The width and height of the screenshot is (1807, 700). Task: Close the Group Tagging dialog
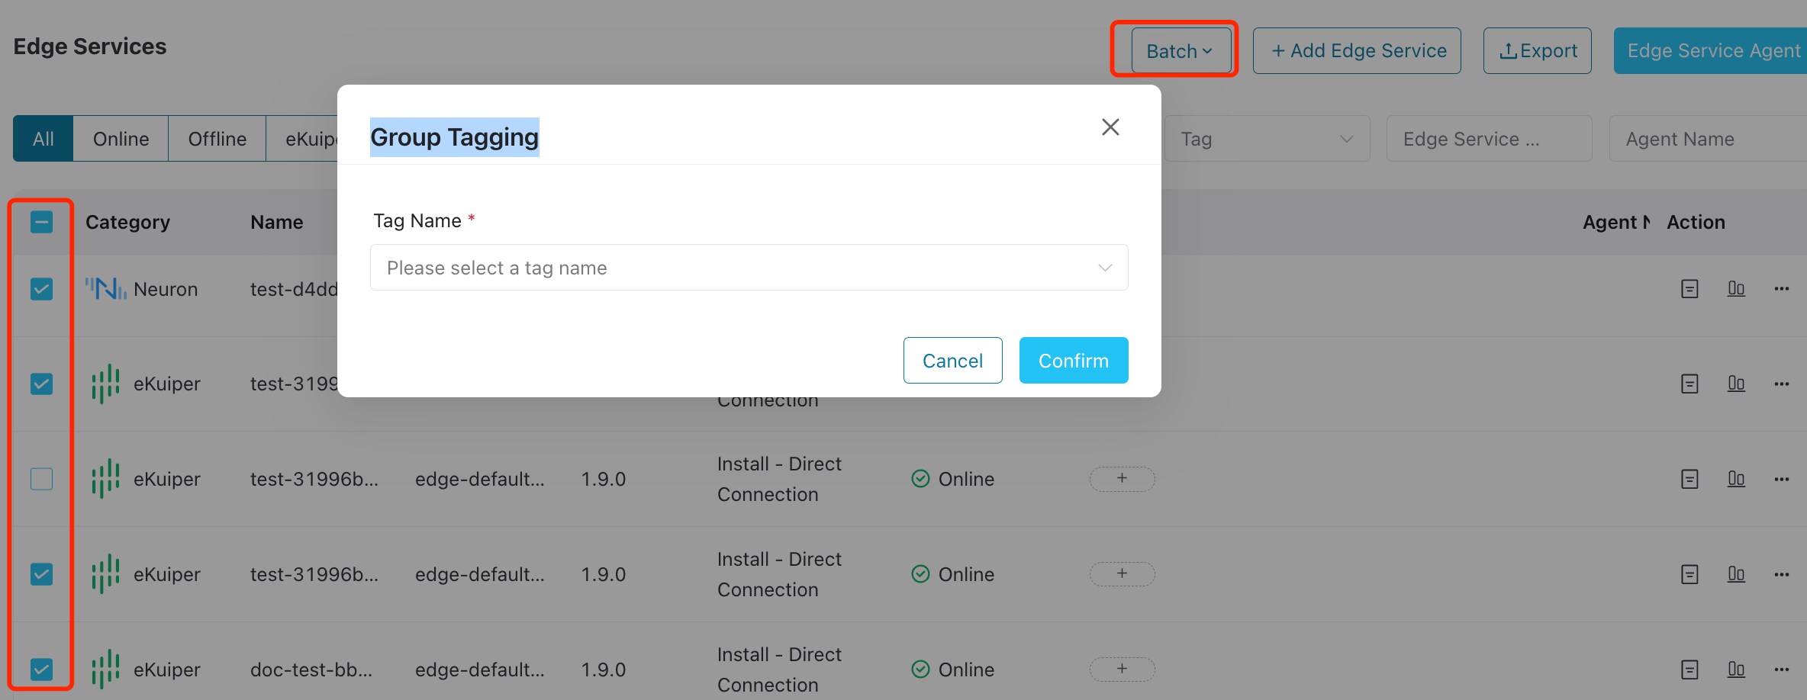1110,127
